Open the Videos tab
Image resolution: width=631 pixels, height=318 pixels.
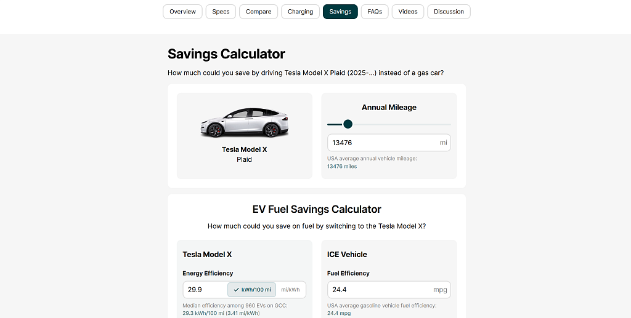(408, 12)
